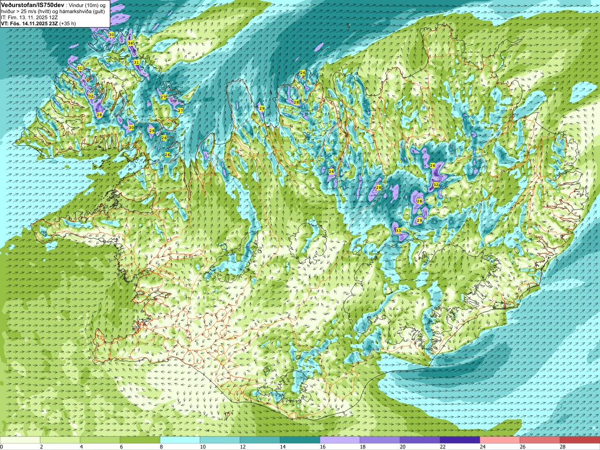Screen dimensions: 600x450
Task: Click the legend scale tick label 28
Action: pos(563,447)
